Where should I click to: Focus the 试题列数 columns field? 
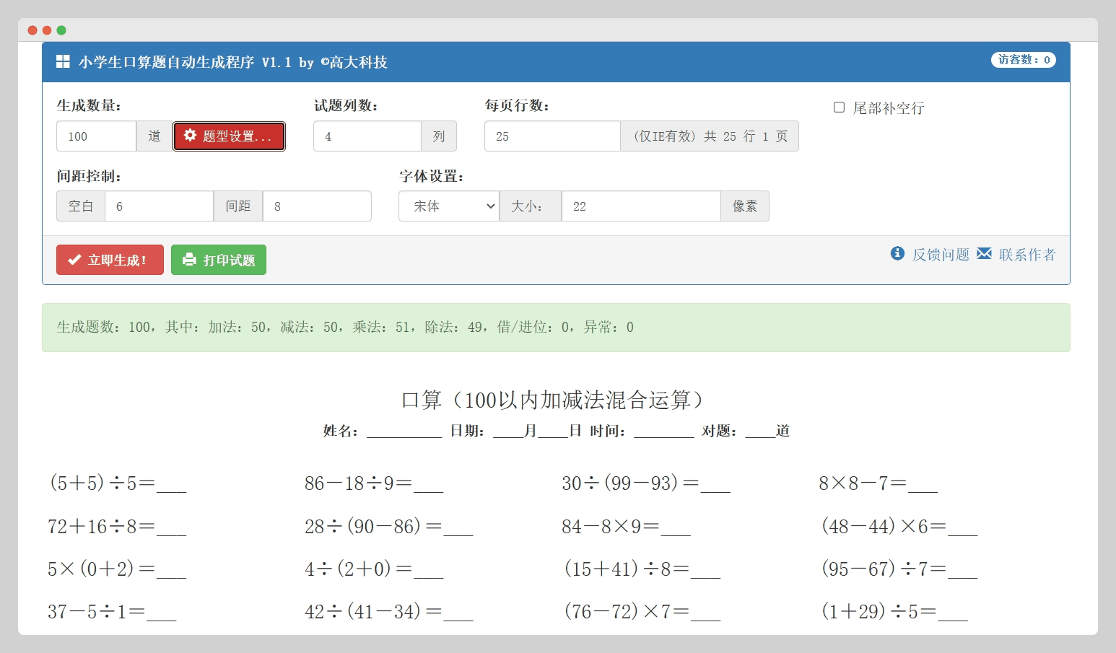click(367, 136)
